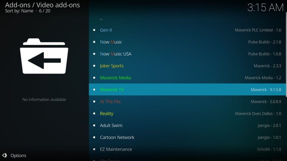Click the 'jsergio - 1.0.1' version text
The width and height of the screenshot is (287, 161).
(269, 137)
